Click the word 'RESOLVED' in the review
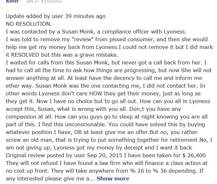The image size is (217, 184). click(x=25, y=55)
